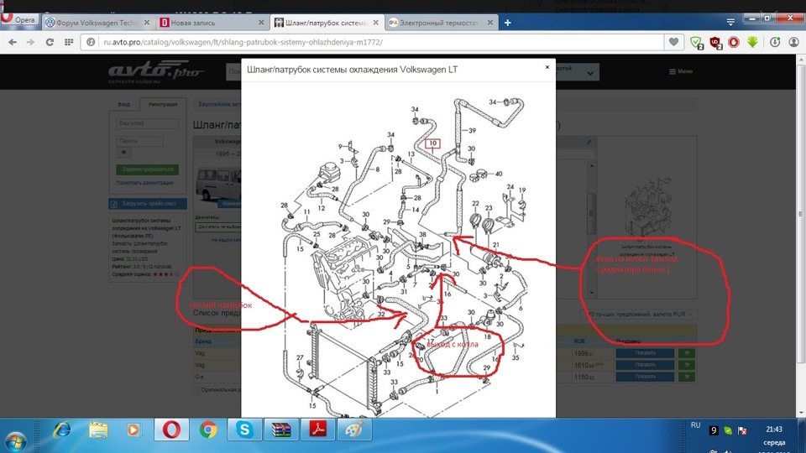Image resolution: width=806 pixels, height=453 pixels.
Task: Open the Opera account profile icon
Action: coord(794,42)
